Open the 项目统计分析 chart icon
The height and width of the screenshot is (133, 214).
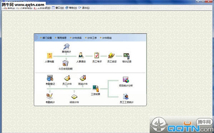click(126, 80)
